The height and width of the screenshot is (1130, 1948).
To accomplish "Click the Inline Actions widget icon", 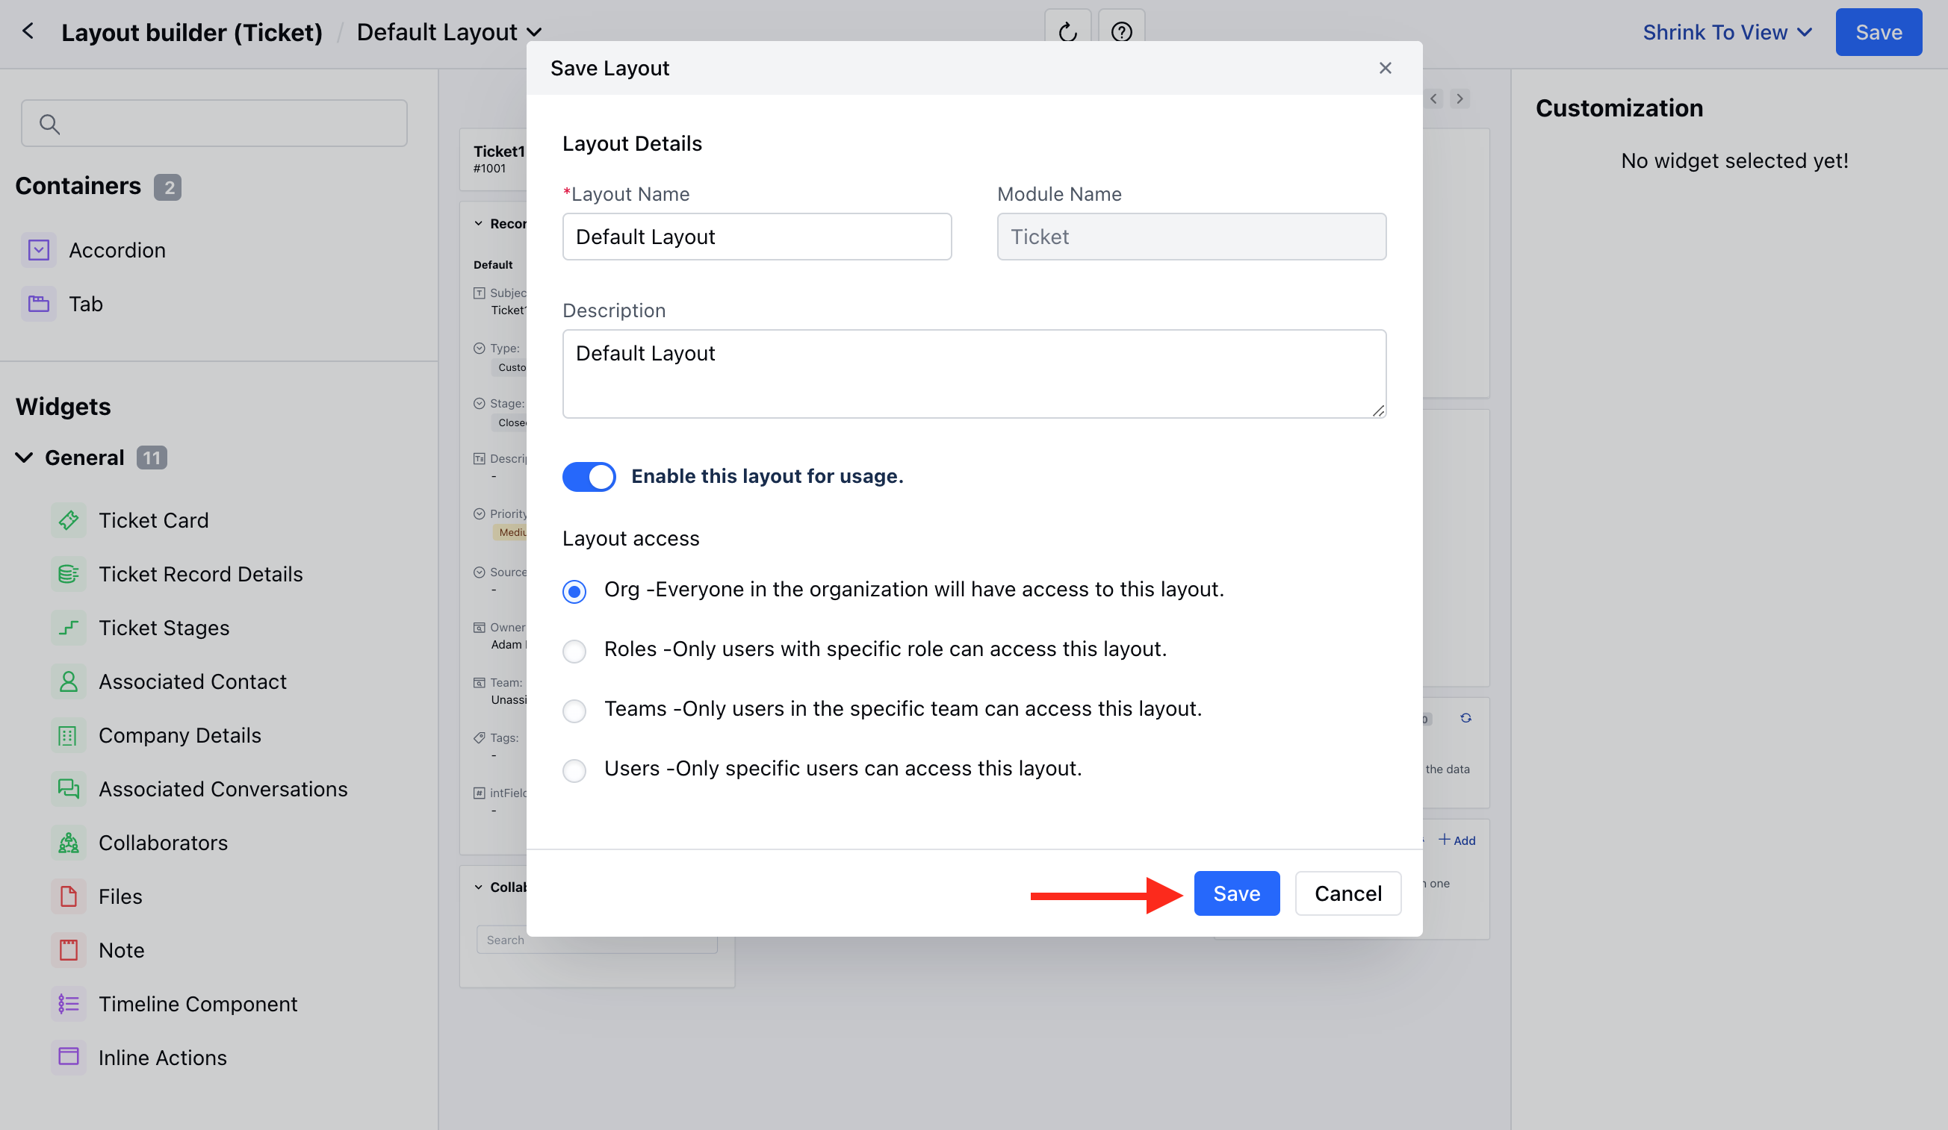I will (68, 1057).
